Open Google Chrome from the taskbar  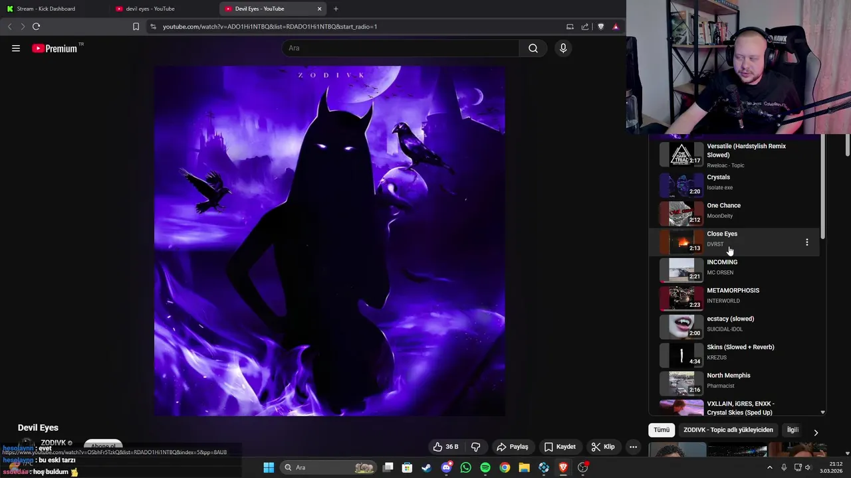505,467
